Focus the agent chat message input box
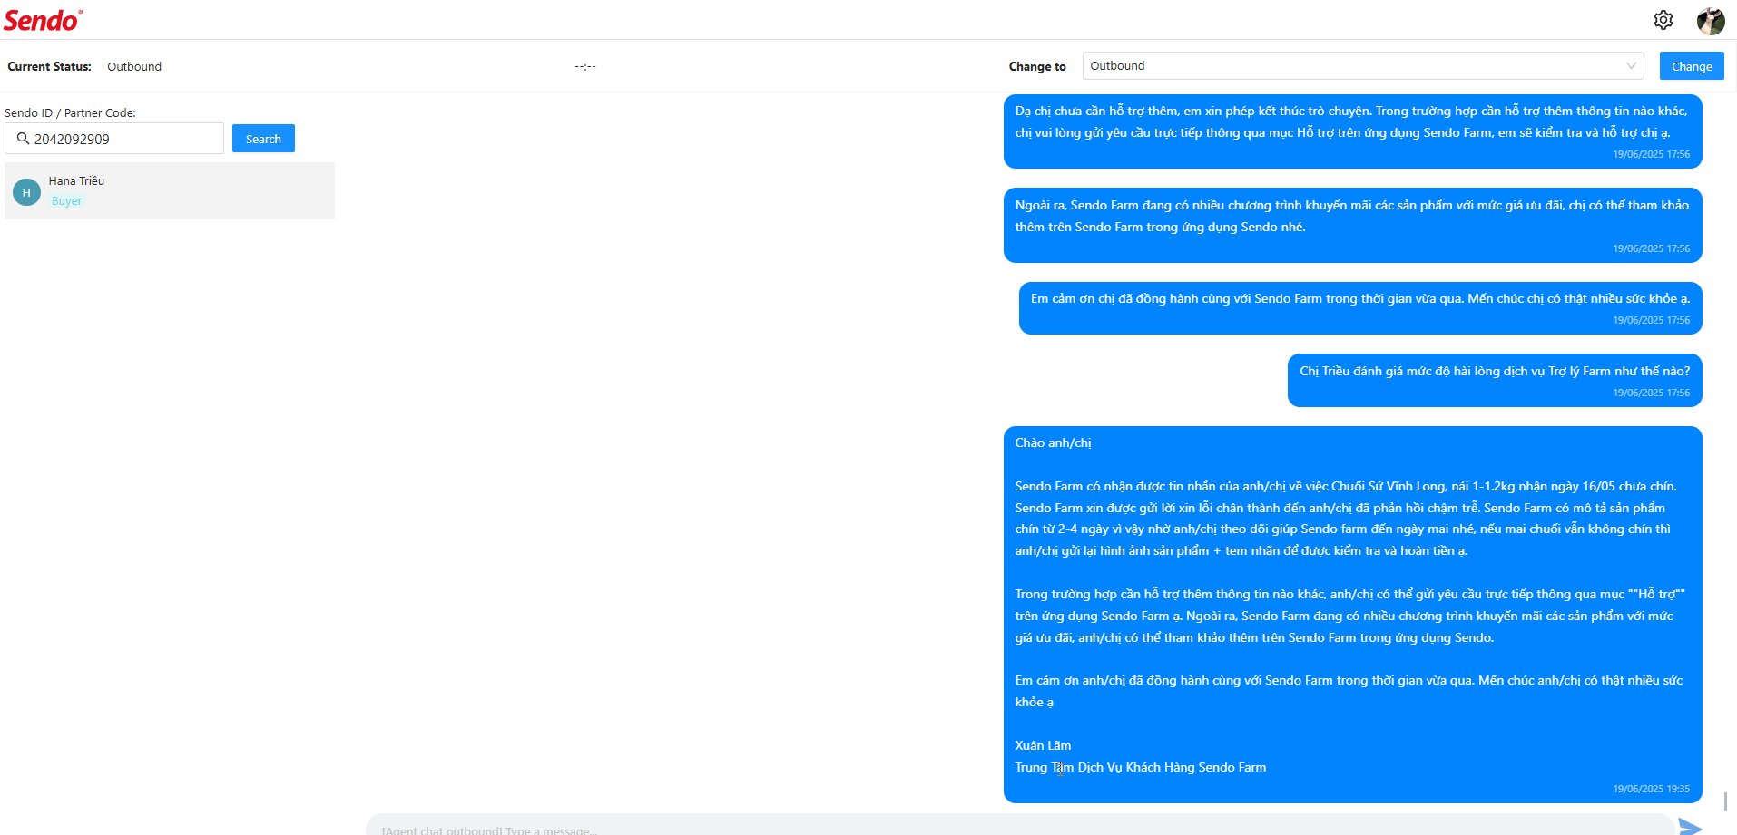This screenshot has width=1737, height=835. 1020,826
